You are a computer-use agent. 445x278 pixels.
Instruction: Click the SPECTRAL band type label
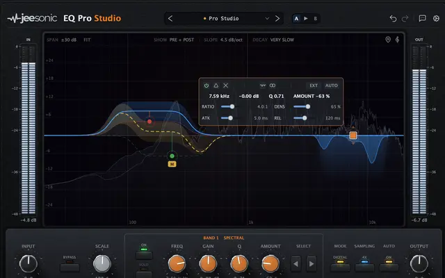pos(234,238)
